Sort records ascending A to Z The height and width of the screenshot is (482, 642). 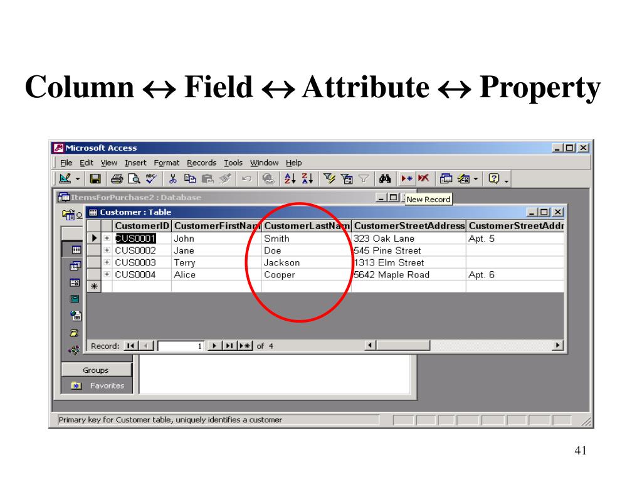[x=290, y=179]
